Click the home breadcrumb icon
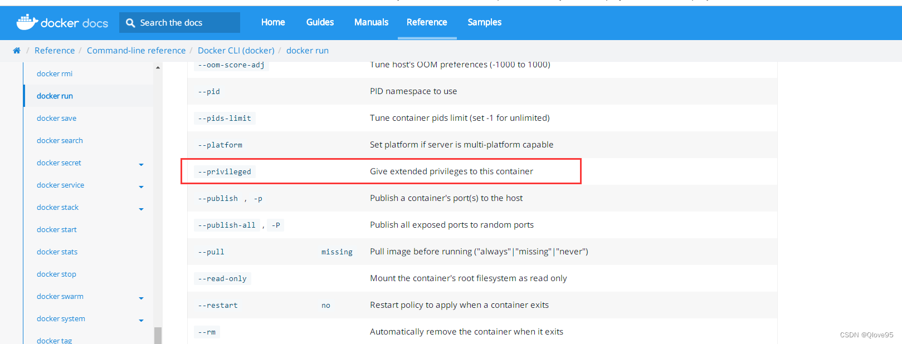902x344 pixels. tap(17, 51)
